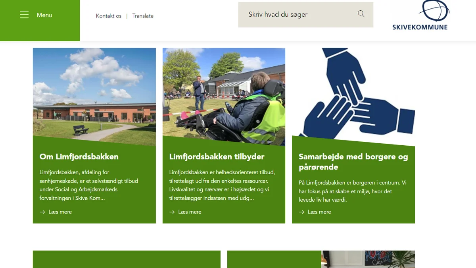Click Samarbejde med borgere og pårørende heading
This screenshot has height=268, width=476.
click(x=353, y=162)
